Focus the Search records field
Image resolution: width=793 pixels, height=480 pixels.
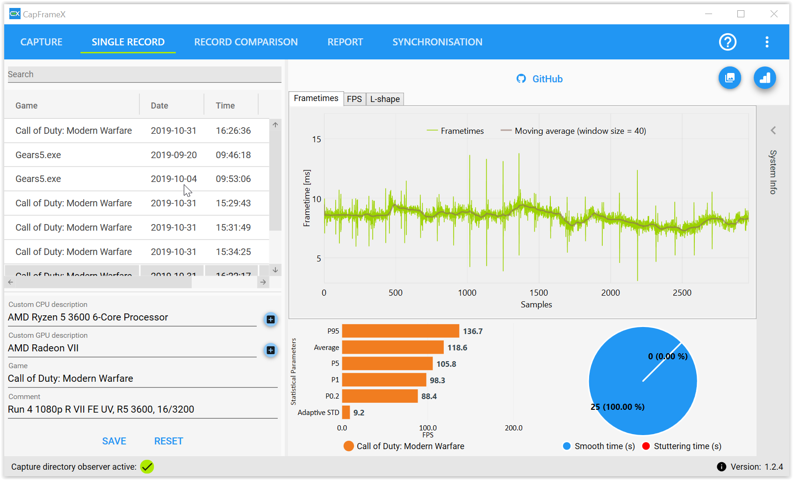tap(144, 74)
